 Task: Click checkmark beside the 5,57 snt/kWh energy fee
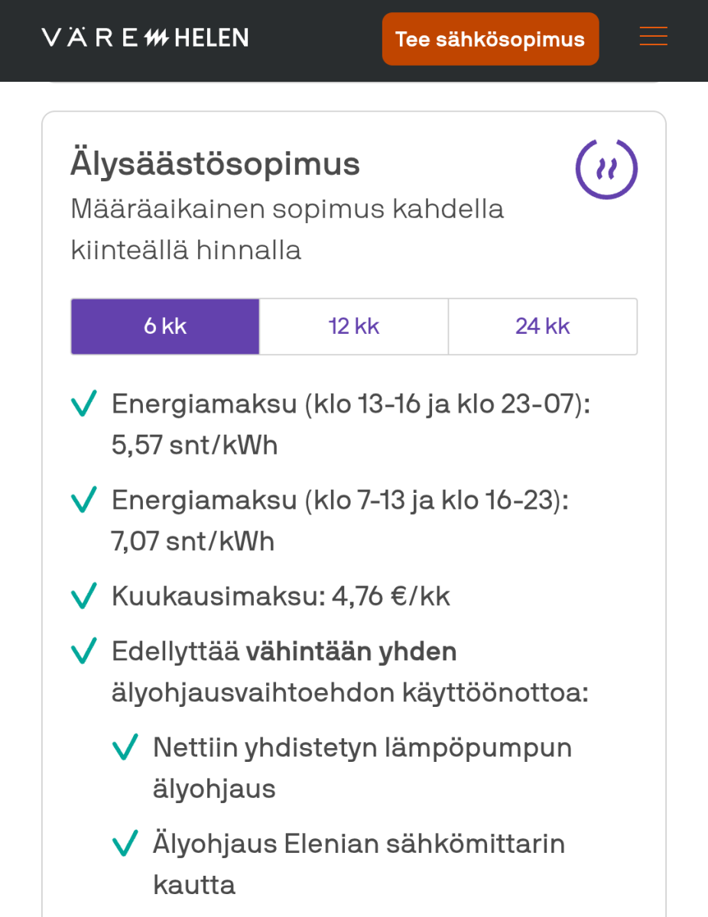84,403
